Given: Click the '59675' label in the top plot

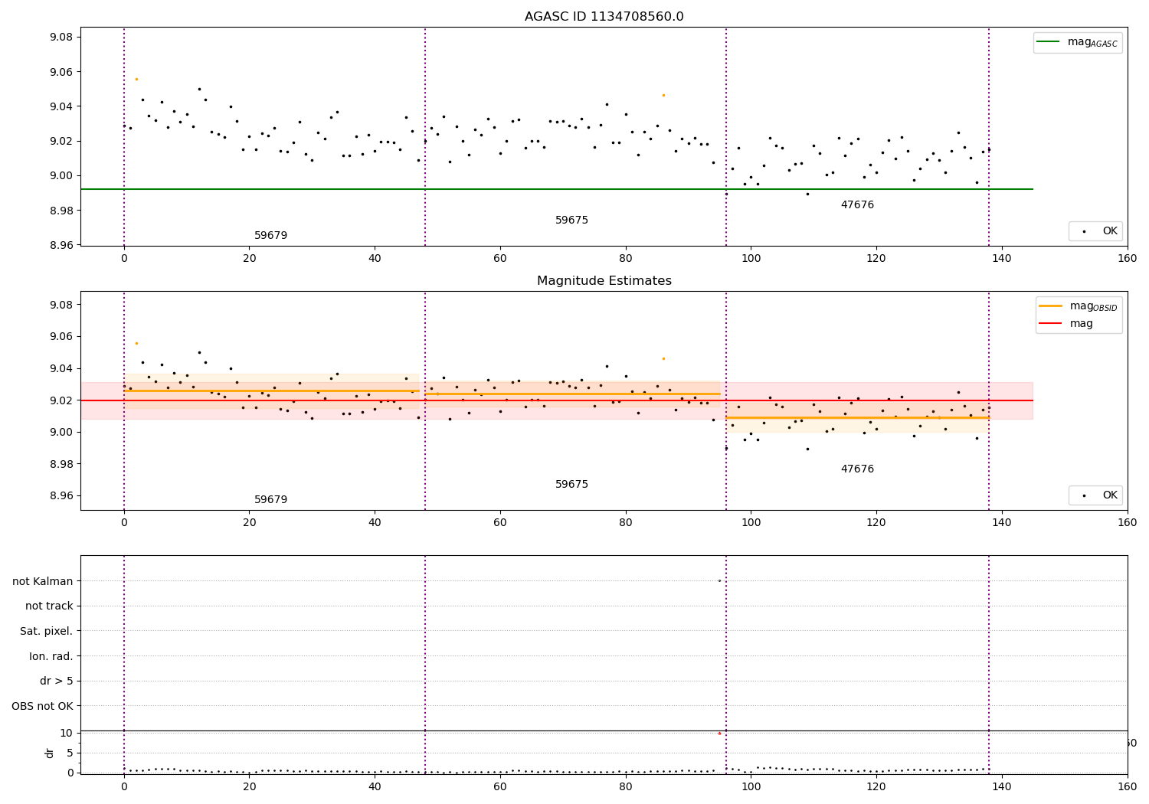Looking at the screenshot, I should pyautogui.click(x=571, y=221).
